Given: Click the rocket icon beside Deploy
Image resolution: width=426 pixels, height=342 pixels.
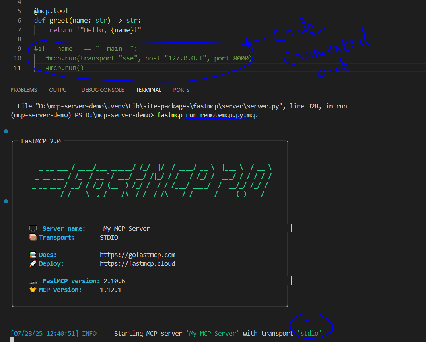Looking at the screenshot, I should [x=33, y=263].
